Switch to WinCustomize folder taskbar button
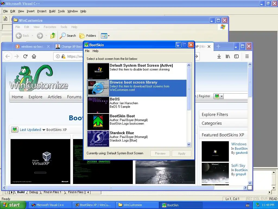 [x=137, y=205]
